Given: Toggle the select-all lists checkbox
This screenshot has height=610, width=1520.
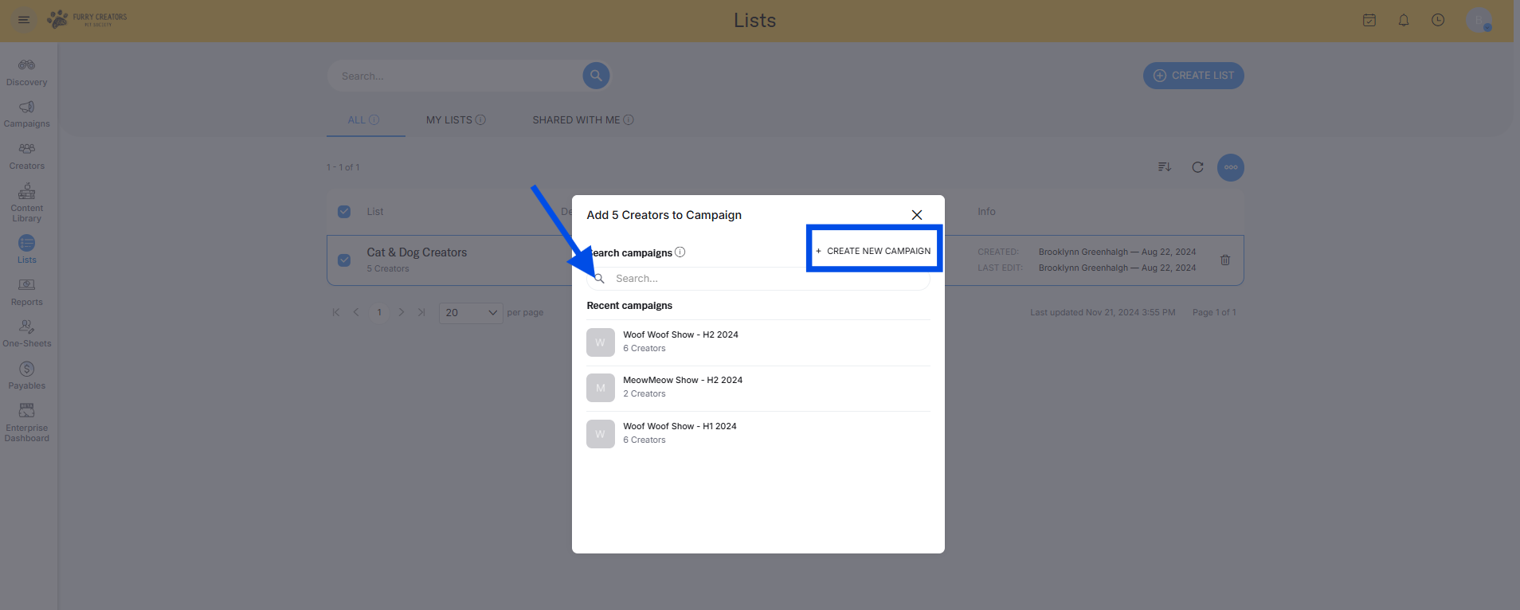Looking at the screenshot, I should pyautogui.click(x=344, y=212).
